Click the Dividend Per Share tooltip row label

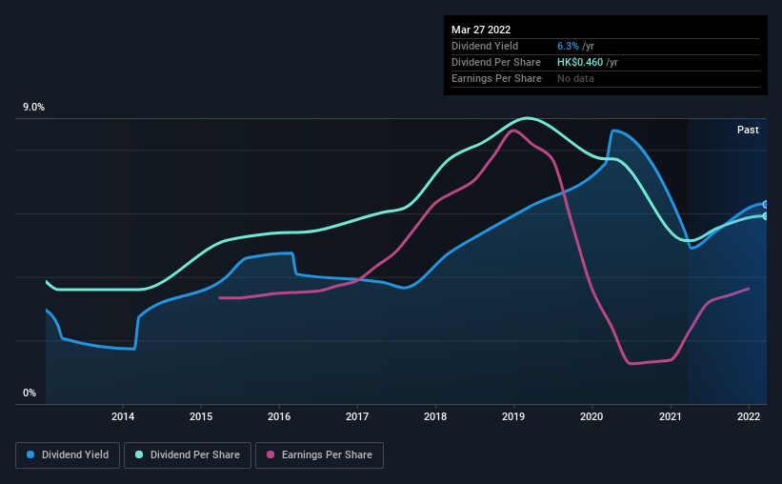click(x=495, y=62)
